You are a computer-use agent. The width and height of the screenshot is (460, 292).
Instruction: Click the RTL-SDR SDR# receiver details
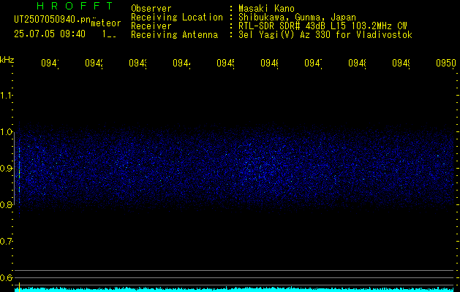323,26
